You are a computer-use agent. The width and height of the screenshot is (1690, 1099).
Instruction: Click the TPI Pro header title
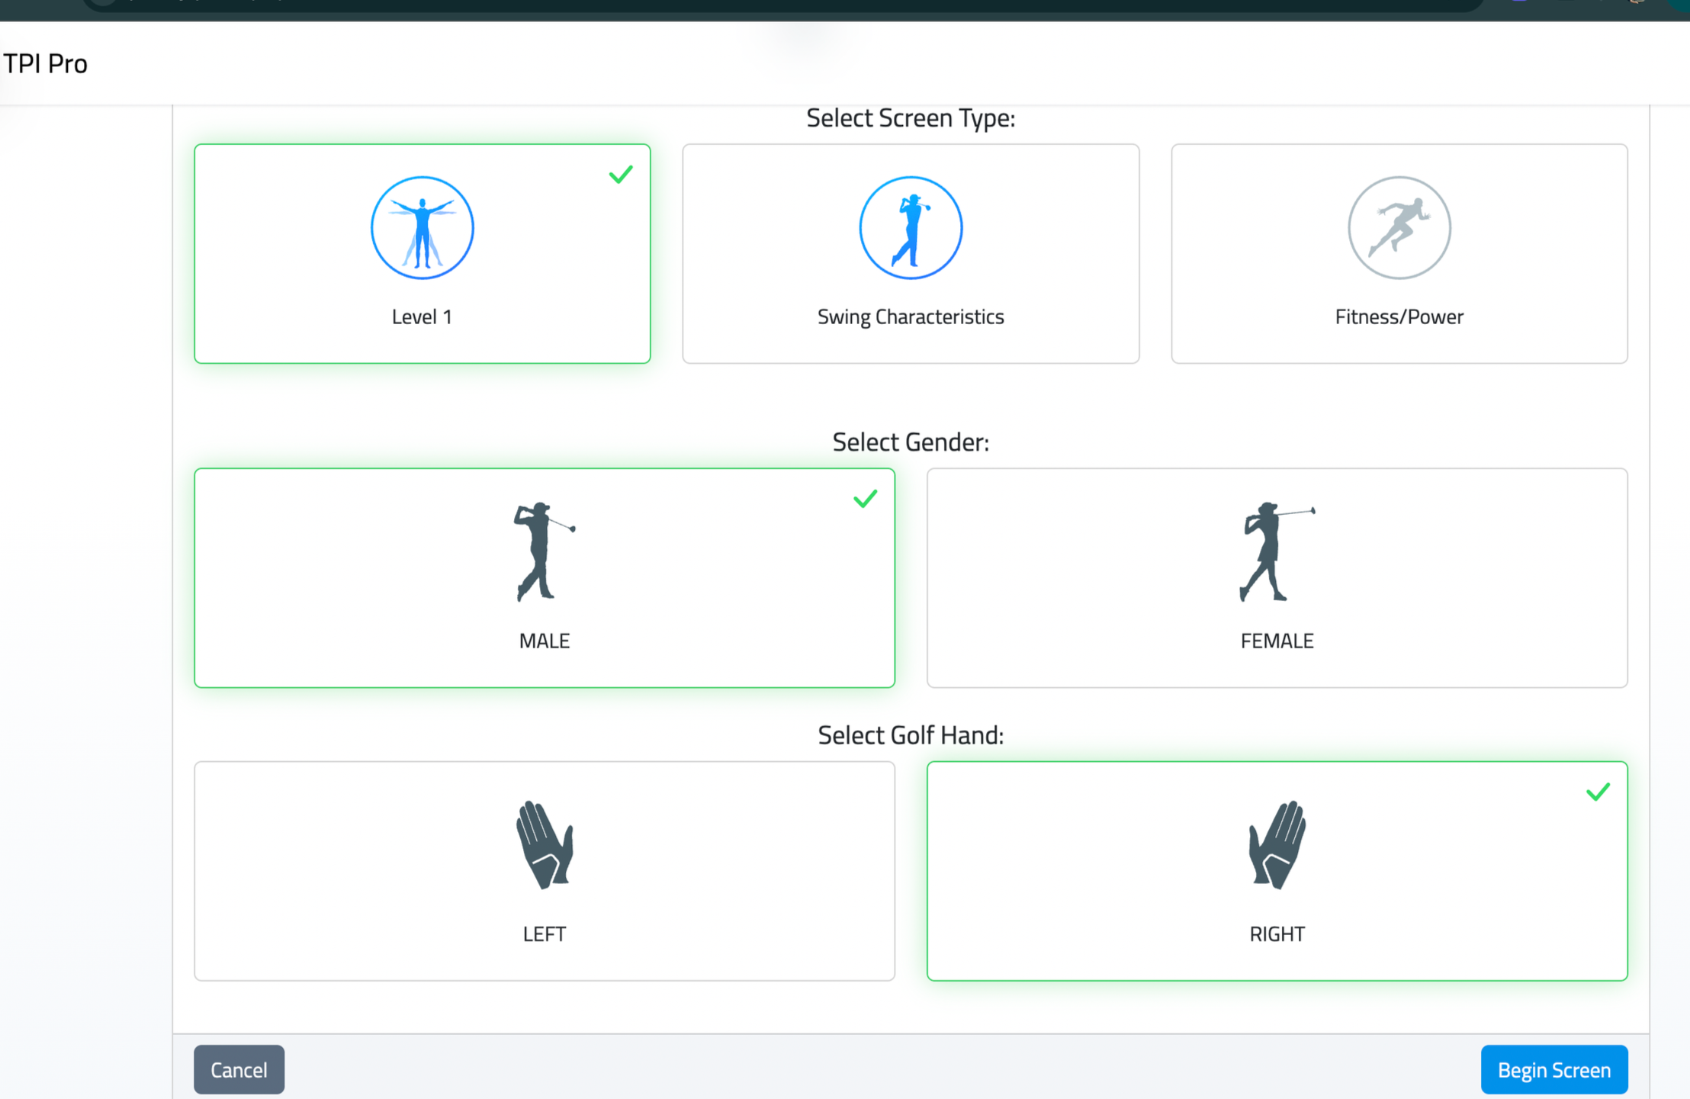(x=46, y=63)
